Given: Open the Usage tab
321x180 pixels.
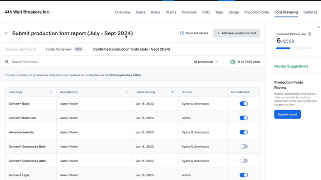Looking at the screenshot, I should coord(233,12).
